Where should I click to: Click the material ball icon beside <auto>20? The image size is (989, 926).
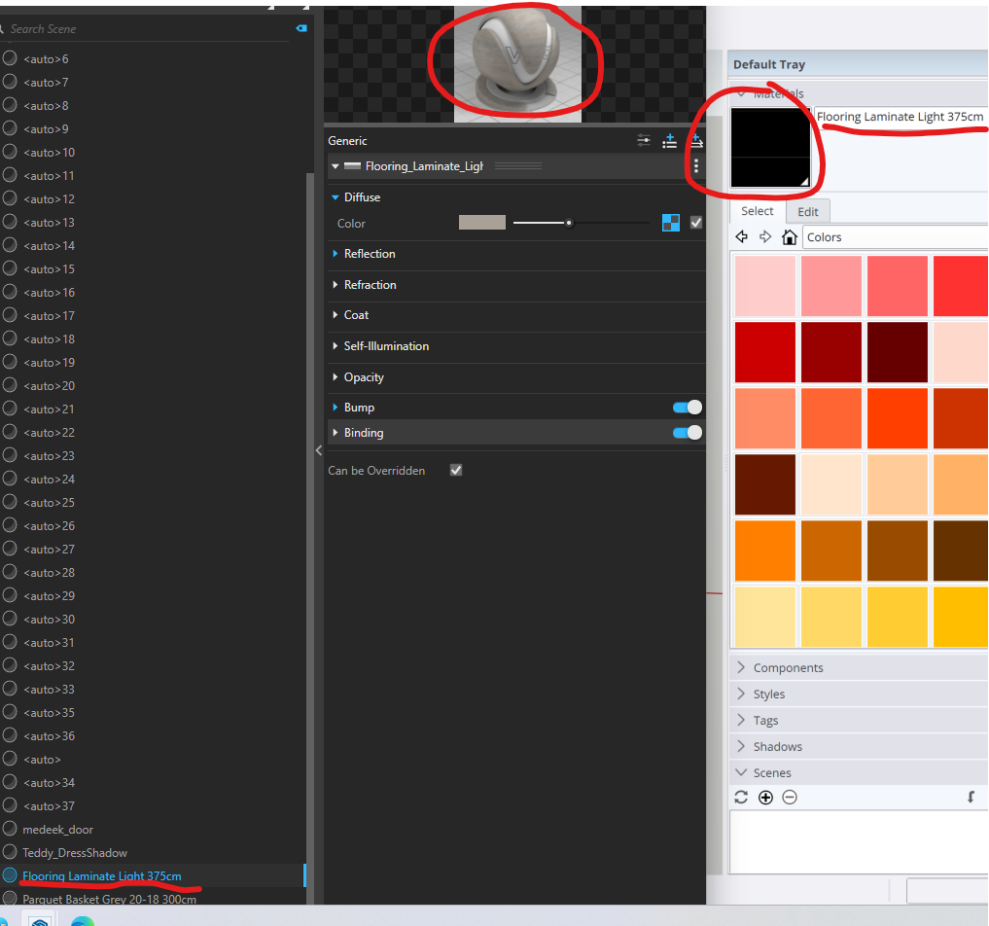pos(10,385)
